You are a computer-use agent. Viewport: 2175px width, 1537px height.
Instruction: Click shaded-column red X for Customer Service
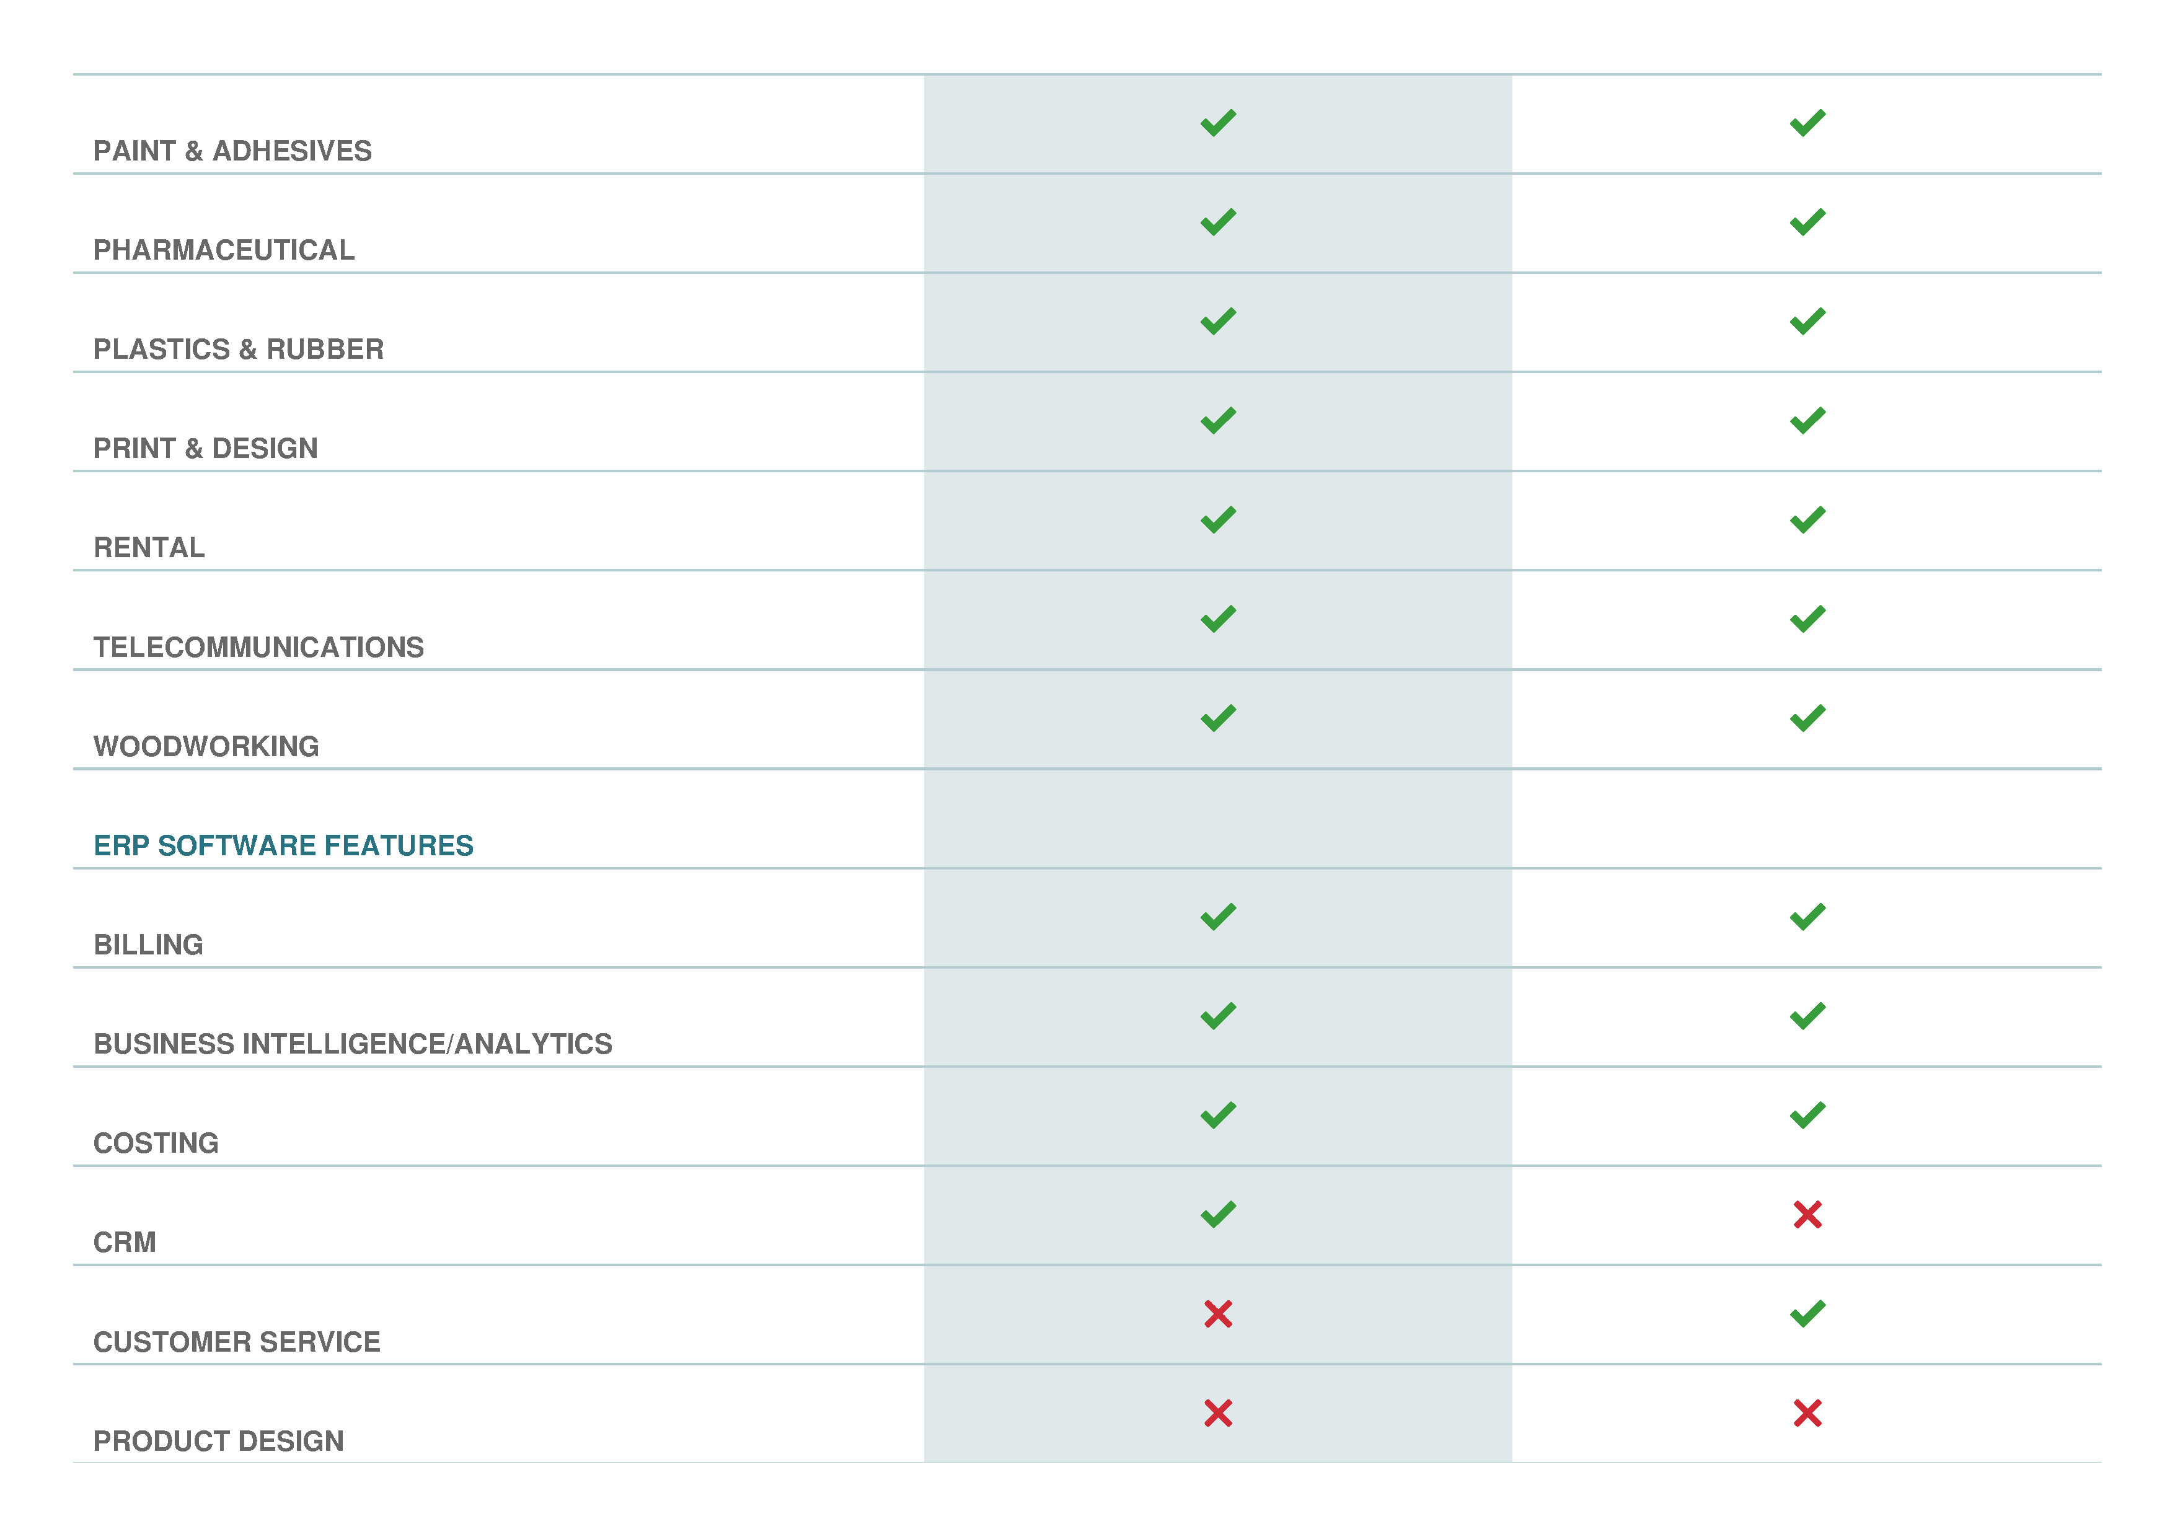click(x=1217, y=1313)
